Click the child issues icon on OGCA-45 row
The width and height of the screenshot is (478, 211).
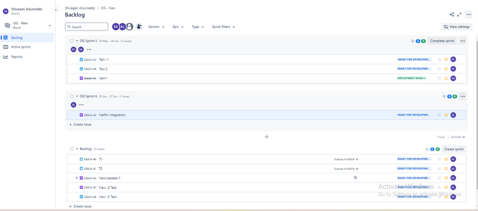[355, 178]
